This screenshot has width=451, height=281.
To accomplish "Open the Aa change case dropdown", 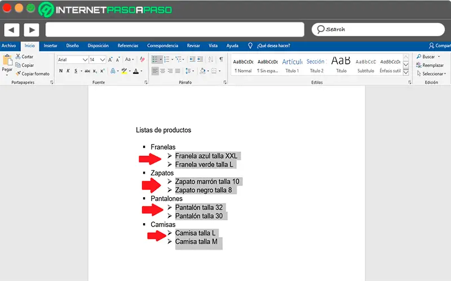I will (x=129, y=60).
